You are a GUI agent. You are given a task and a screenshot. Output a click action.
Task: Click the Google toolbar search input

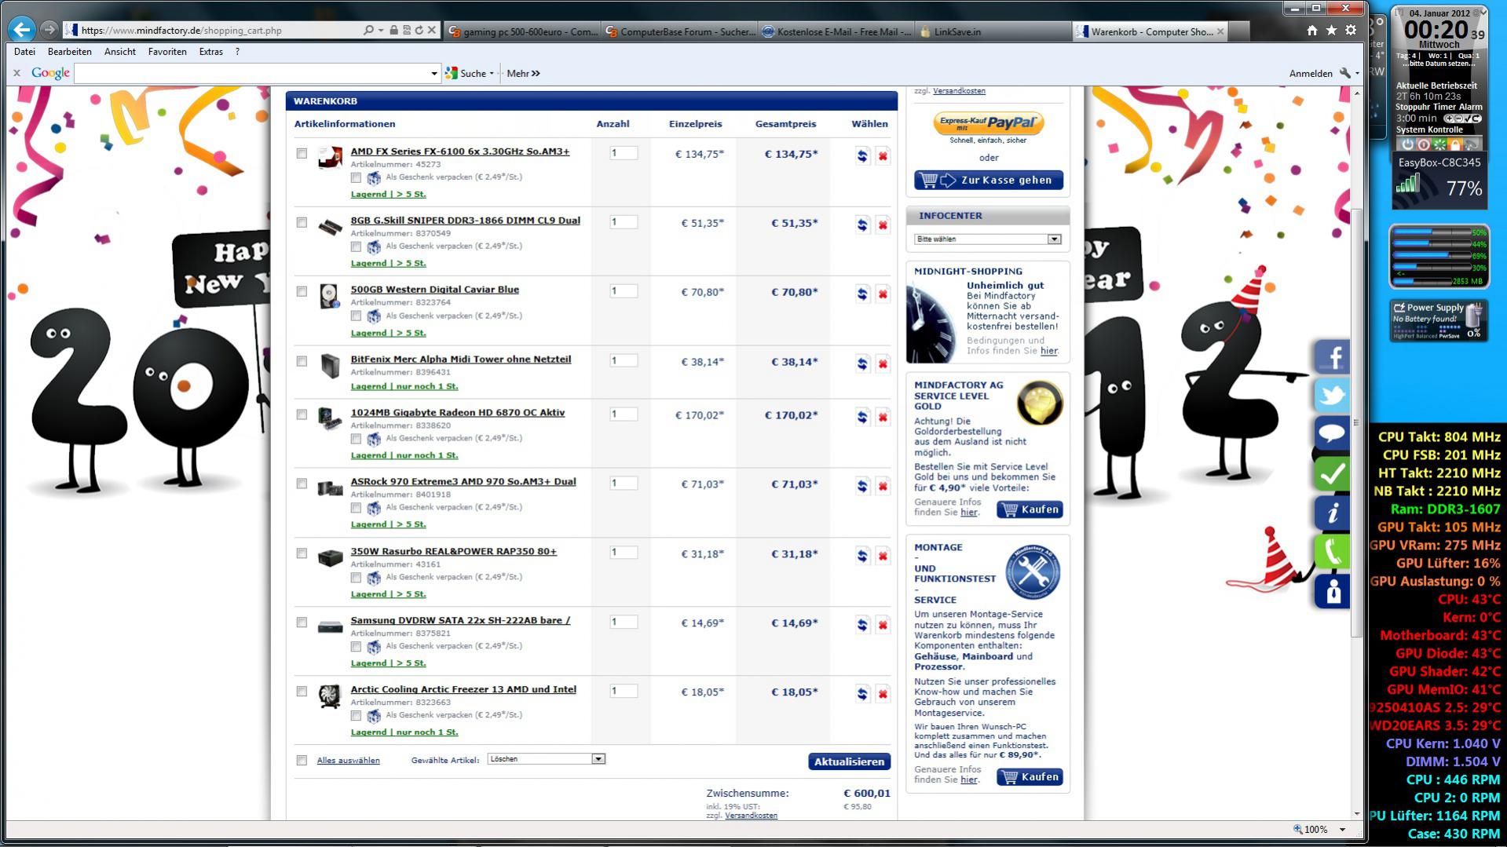pyautogui.click(x=252, y=74)
